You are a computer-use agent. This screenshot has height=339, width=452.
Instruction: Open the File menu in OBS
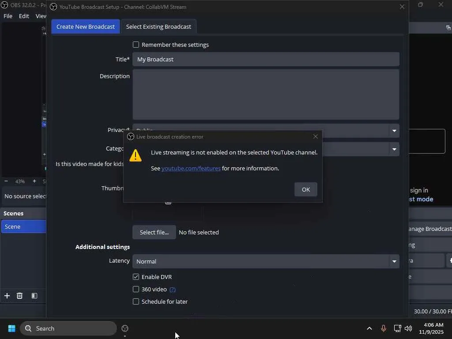(x=8, y=16)
